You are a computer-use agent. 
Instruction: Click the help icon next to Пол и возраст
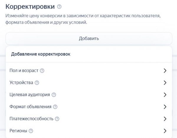click(42, 71)
